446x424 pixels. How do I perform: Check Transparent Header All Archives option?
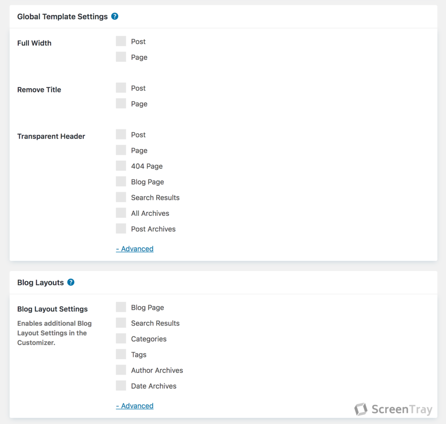tap(121, 213)
